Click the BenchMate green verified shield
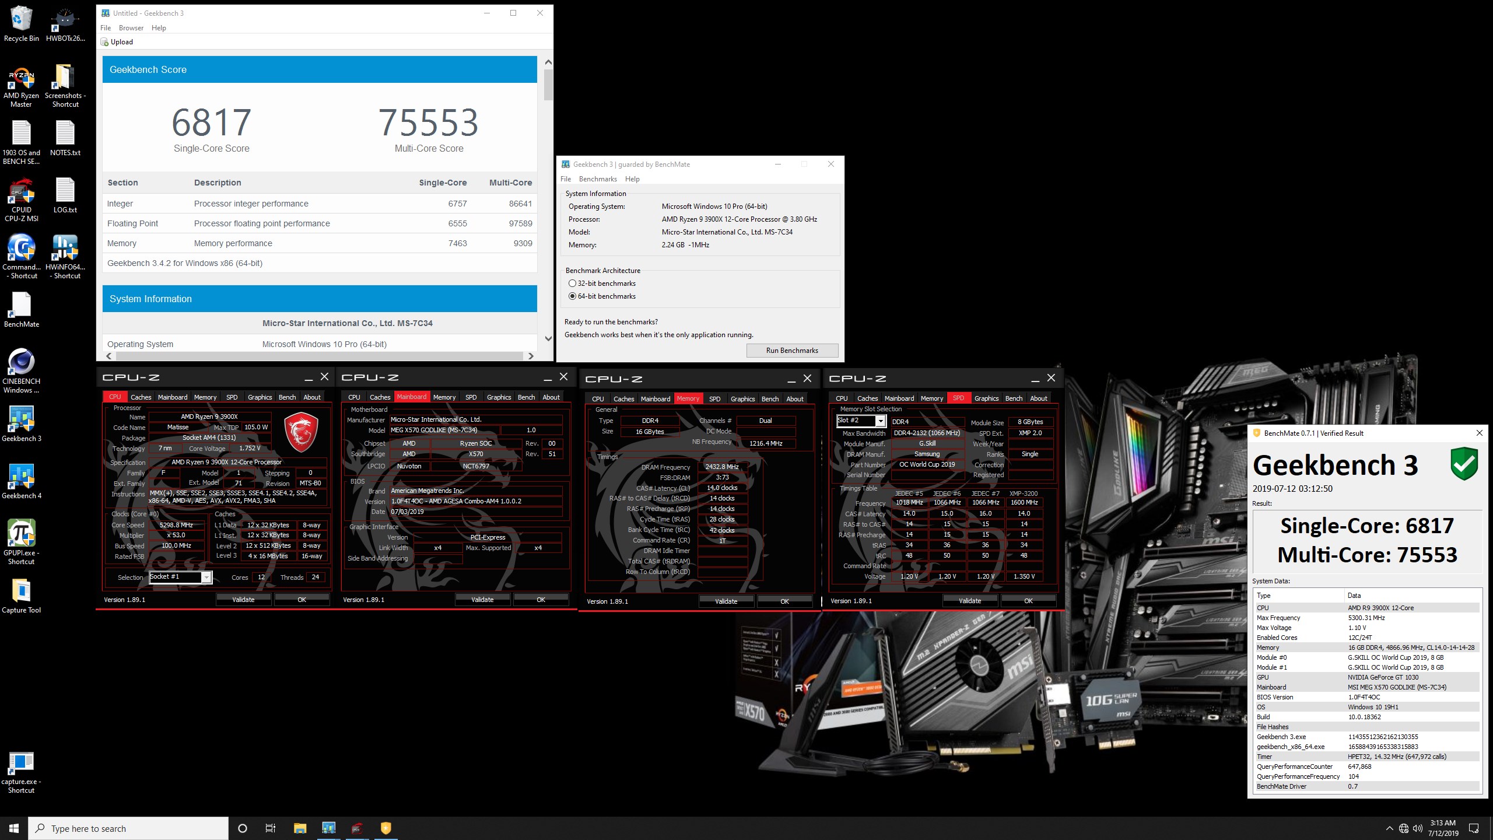Screen dimensions: 1493x840 coord(1464,464)
